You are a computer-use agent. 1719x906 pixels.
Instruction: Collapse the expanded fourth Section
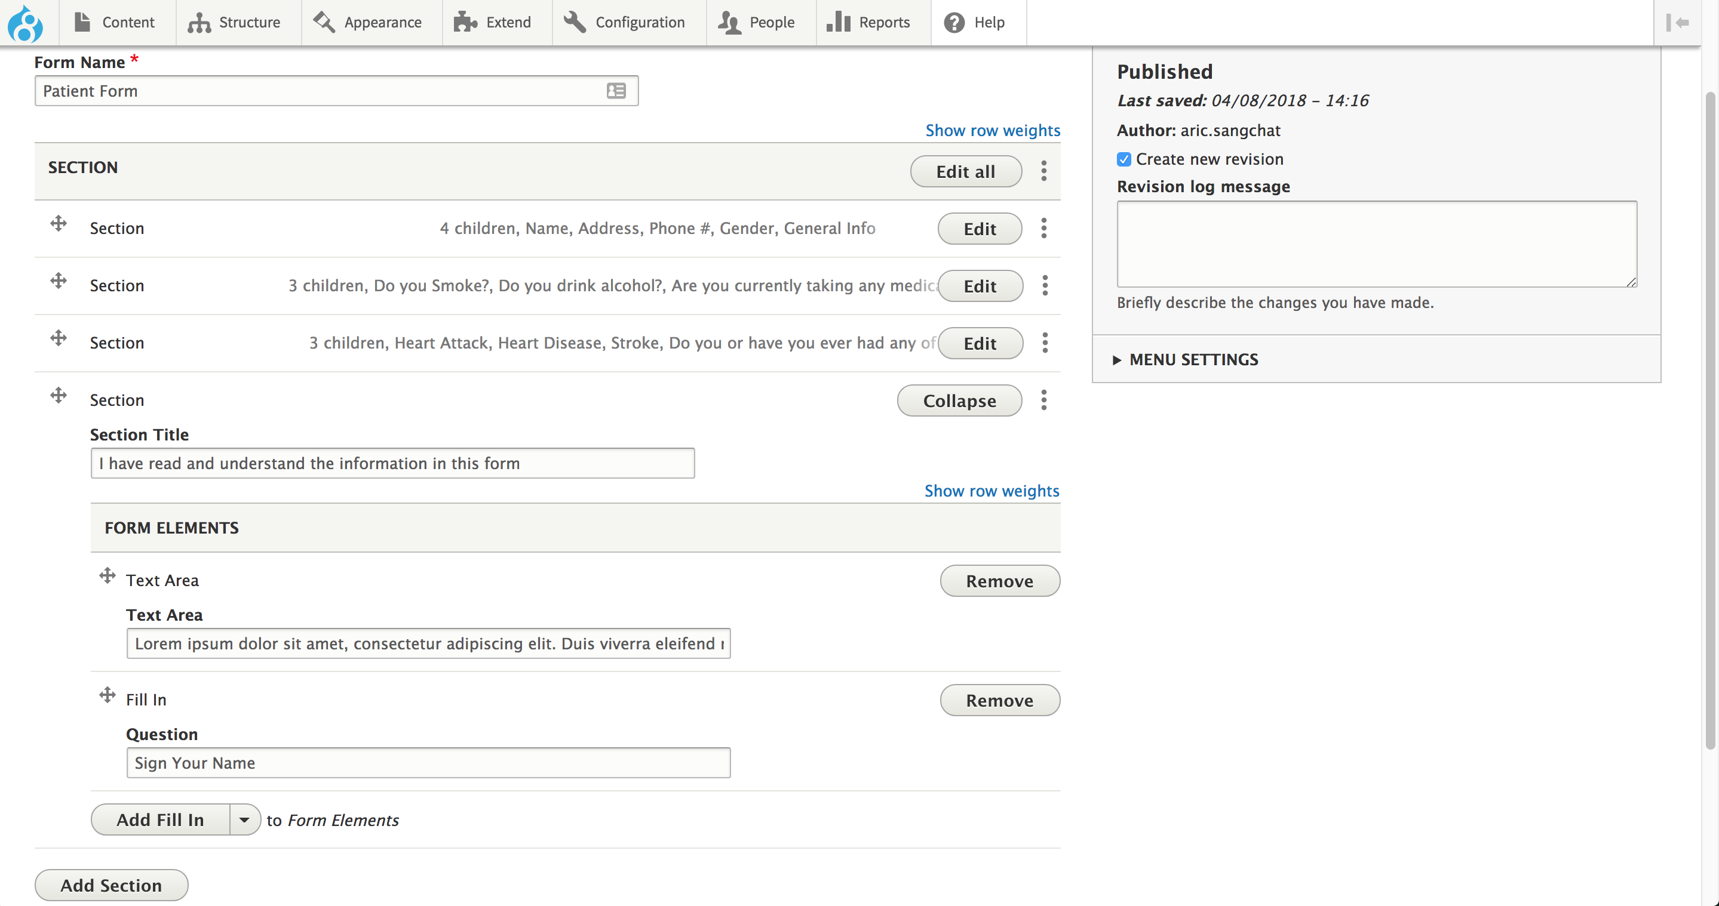[x=959, y=400]
